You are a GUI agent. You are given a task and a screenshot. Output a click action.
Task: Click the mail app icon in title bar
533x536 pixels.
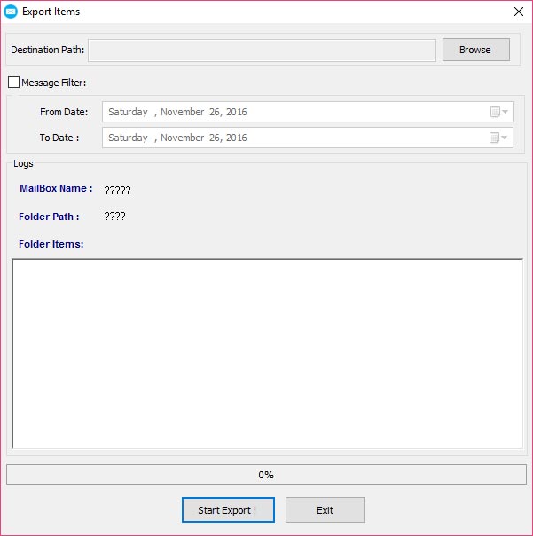pyautogui.click(x=12, y=12)
